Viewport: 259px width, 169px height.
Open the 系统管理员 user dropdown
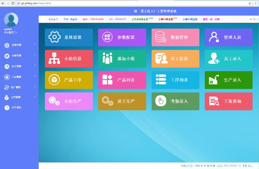pyautogui.click(x=11, y=32)
